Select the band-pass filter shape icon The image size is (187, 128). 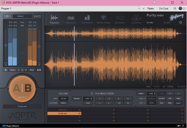(170, 93)
